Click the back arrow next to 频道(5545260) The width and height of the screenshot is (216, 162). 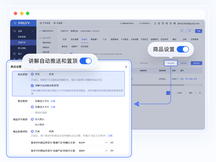40,31
